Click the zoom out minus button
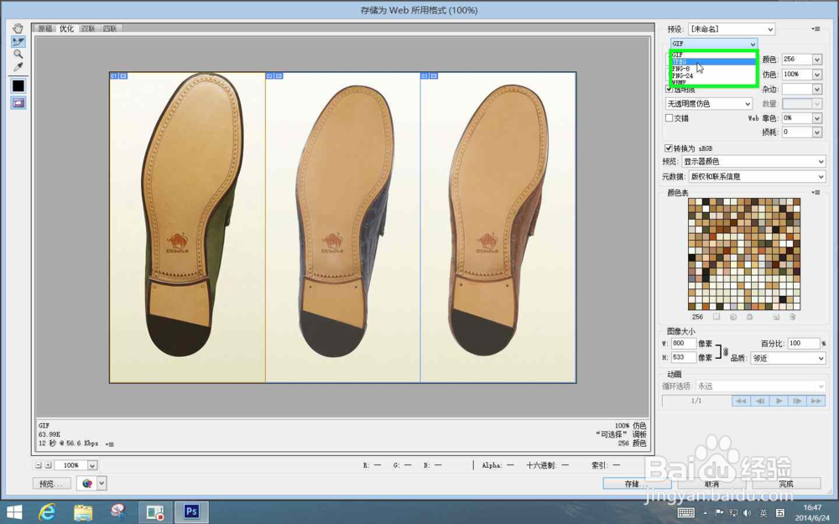Screen dimensions: 839x524 (x=38, y=465)
